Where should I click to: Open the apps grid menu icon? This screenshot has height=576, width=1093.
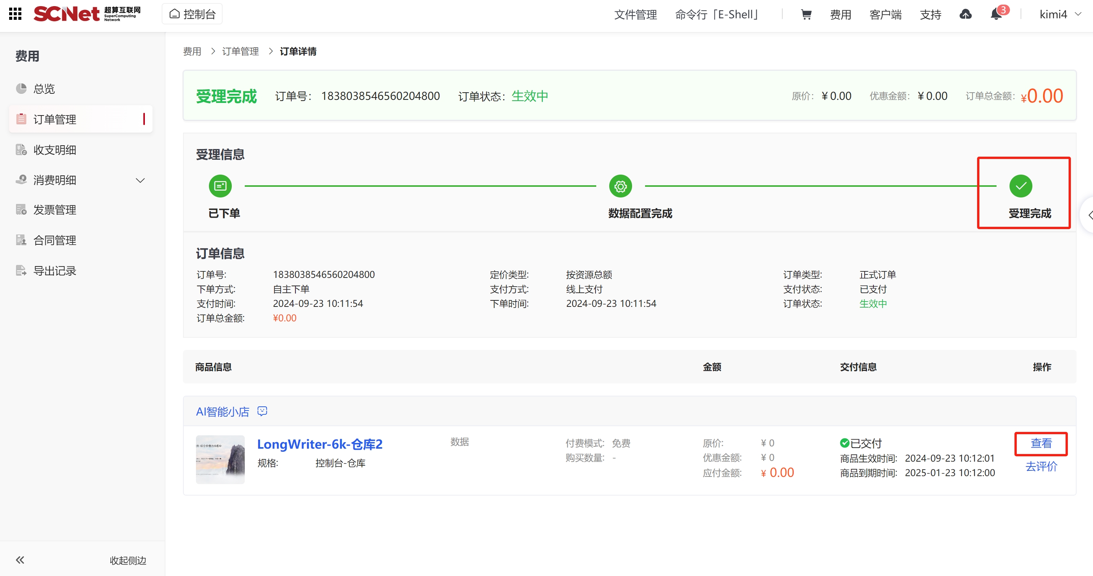tap(15, 14)
